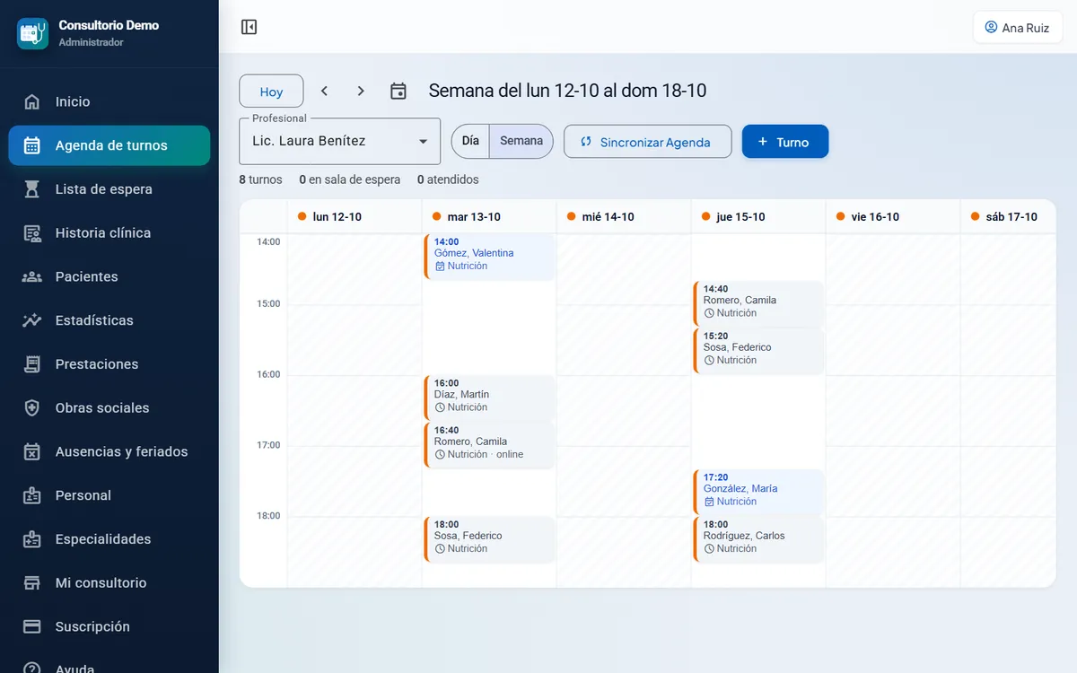
Task: Click the 0 en sala de espera text
Action: [x=350, y=179]
